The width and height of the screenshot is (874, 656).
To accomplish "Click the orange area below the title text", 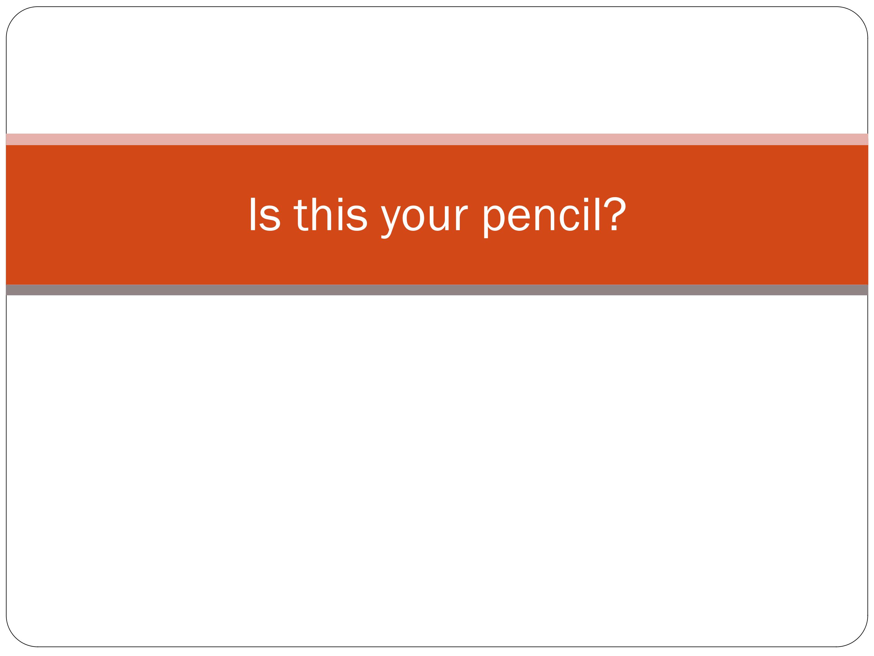I will (437, 263).
